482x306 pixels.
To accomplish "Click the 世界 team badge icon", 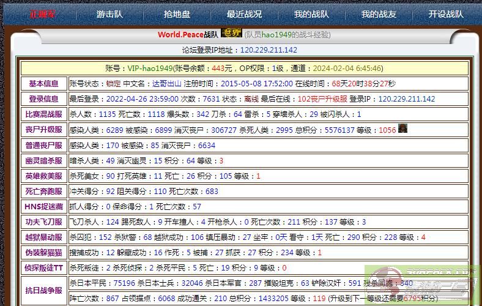I will [231, 34].
